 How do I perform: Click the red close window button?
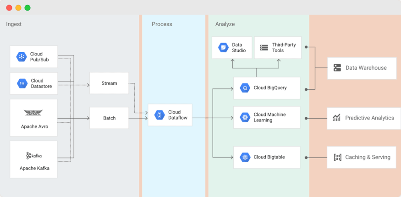tap(9, 8)
